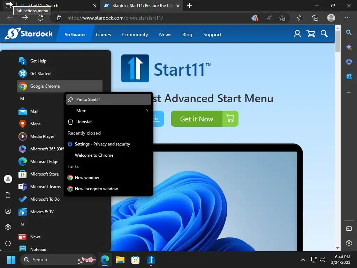357x268 pixels.
Task: Open the Community nav item
Action: (135, 35)
